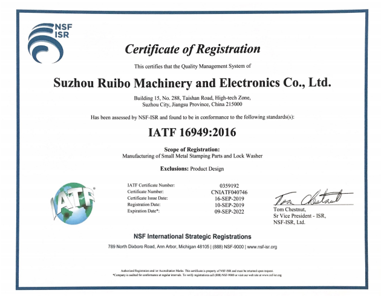Click the Building 15, Taishan Road address line

(192, 98)
